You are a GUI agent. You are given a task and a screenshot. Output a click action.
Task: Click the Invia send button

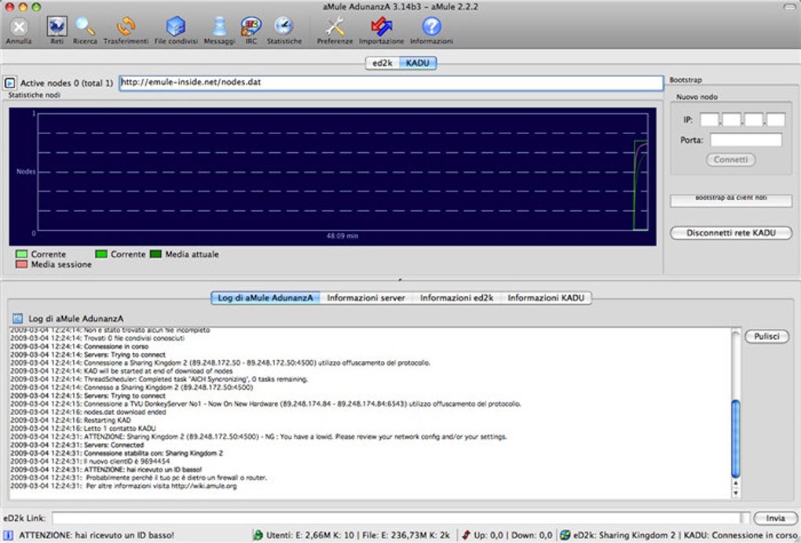coord(775,518)
